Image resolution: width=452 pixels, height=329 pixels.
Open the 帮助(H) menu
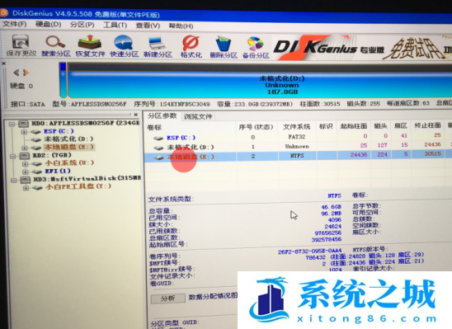point(181,26)
